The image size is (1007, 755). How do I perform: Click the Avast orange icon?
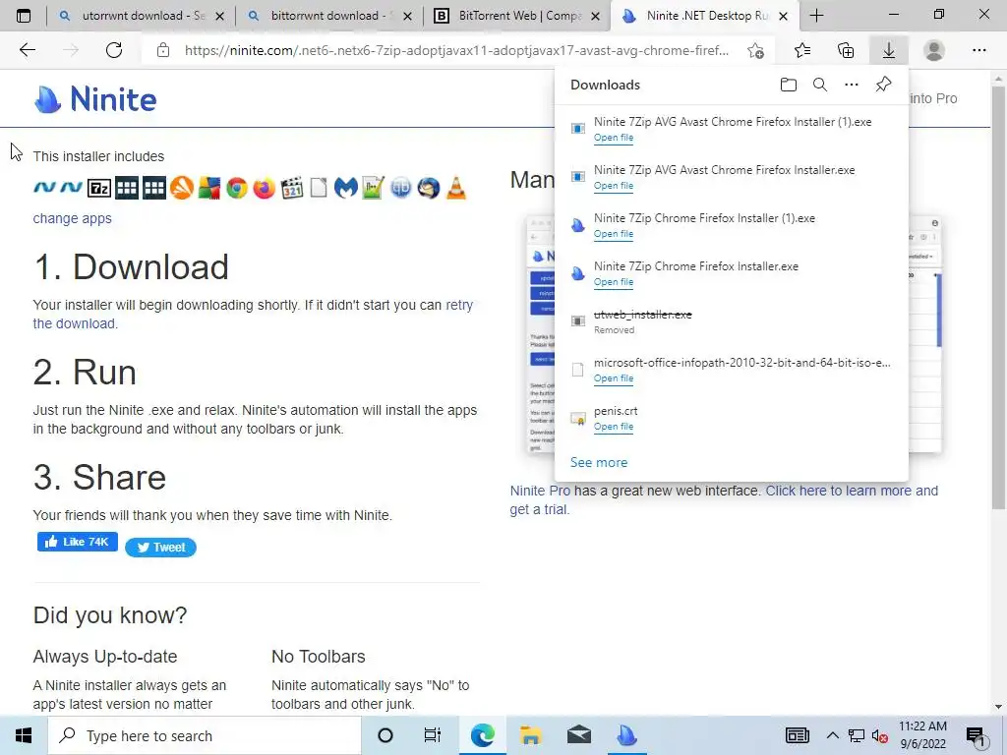pos(182,188)
